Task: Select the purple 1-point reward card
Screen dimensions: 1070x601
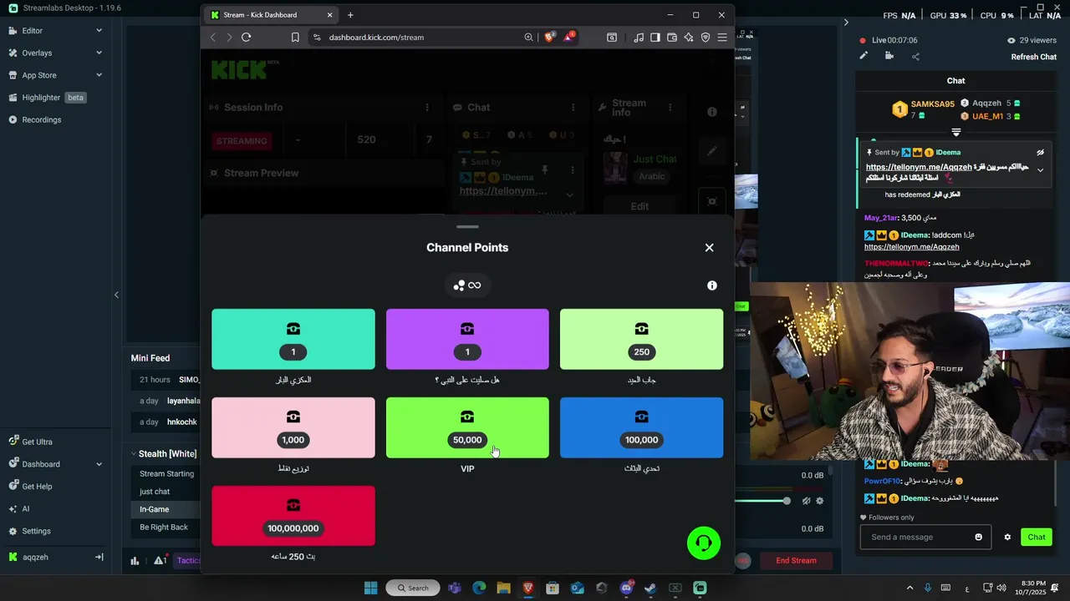Action: coord(467,339)
